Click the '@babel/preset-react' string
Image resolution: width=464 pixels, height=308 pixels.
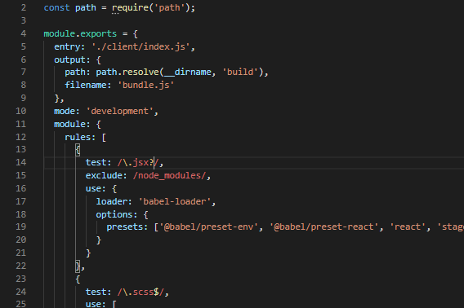coord(323,227)
